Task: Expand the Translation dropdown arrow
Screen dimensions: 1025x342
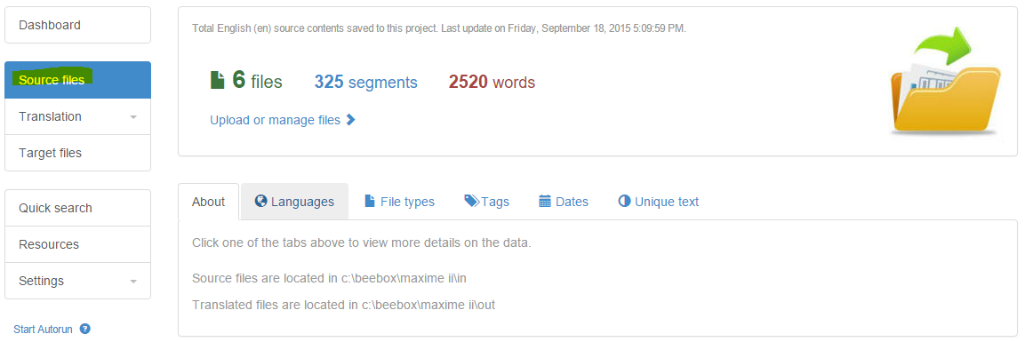Action: (133, 117)
